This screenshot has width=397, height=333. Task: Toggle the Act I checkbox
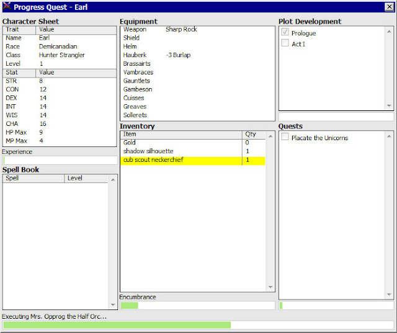point(285,43)
